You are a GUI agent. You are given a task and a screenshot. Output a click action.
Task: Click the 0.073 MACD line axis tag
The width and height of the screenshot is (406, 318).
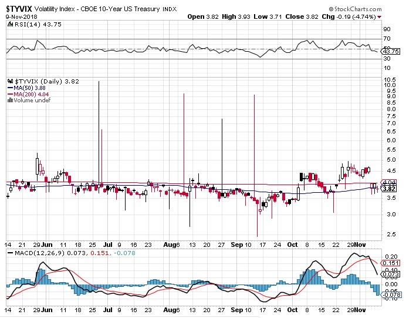click(x=391, y=274)
